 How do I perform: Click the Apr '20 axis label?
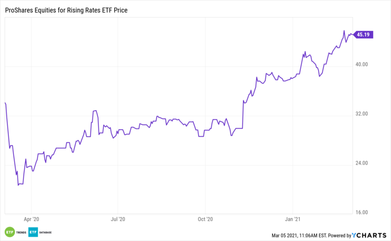tap(32, 219)
